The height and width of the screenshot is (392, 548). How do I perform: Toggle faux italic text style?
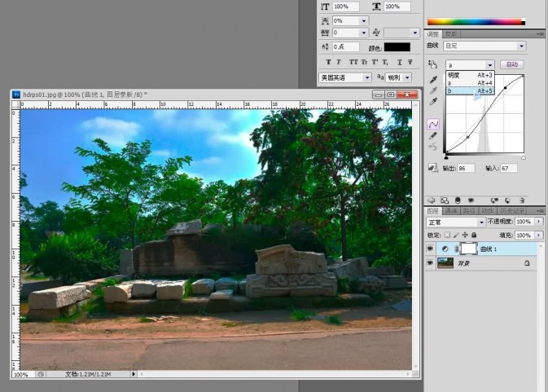pyautogui.click(x=339, y=62)
